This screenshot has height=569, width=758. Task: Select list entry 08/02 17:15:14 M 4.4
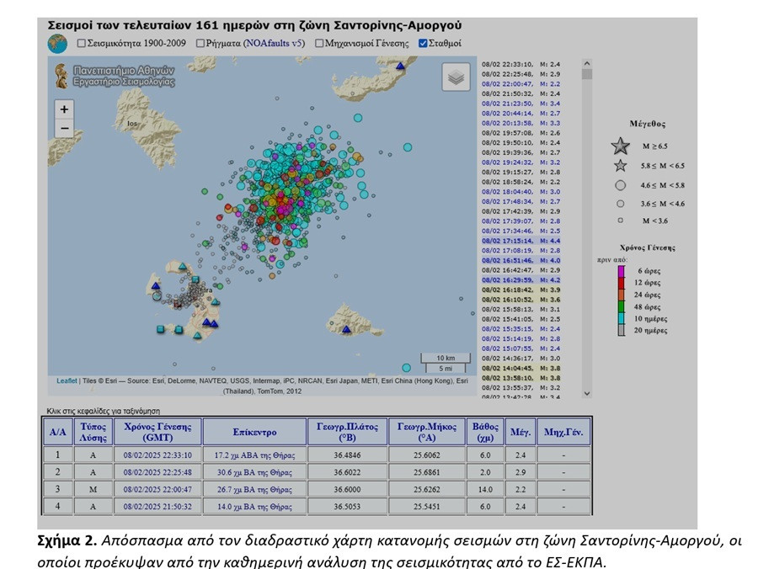click(x=521, y=241)
